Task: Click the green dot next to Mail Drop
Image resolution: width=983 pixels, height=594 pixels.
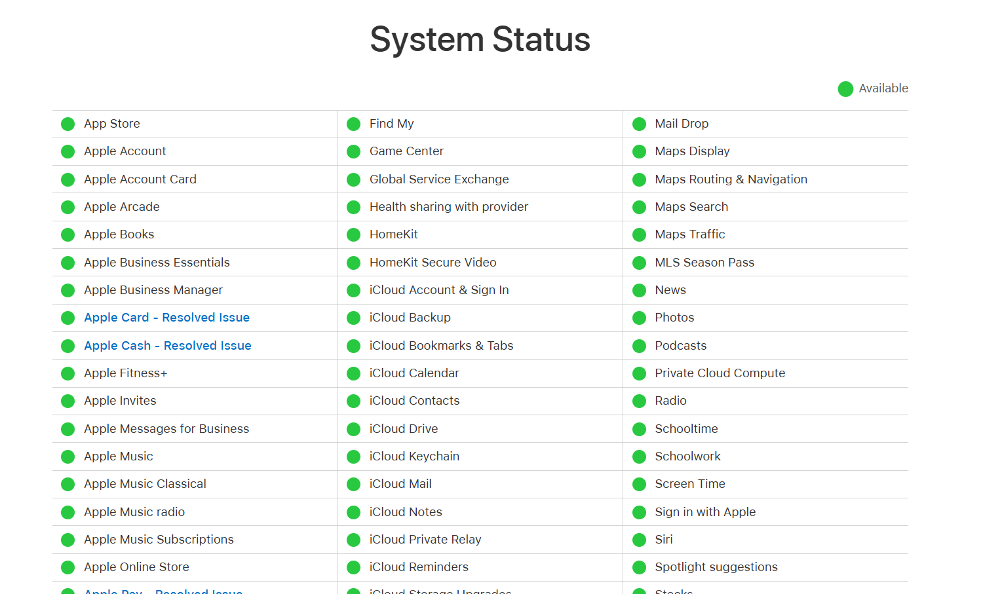Action: point(639,124)
